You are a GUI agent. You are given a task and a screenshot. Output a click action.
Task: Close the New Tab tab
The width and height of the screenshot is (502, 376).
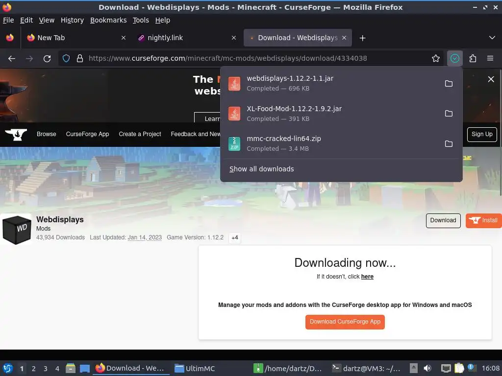[124, 38]
